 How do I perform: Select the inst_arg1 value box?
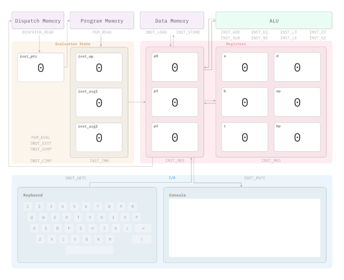pyautogui.click(x=99, y=102)
